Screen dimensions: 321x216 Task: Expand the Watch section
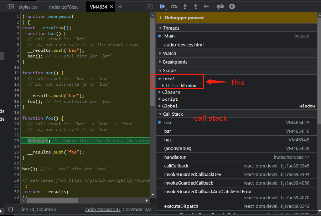click(170, 53)
